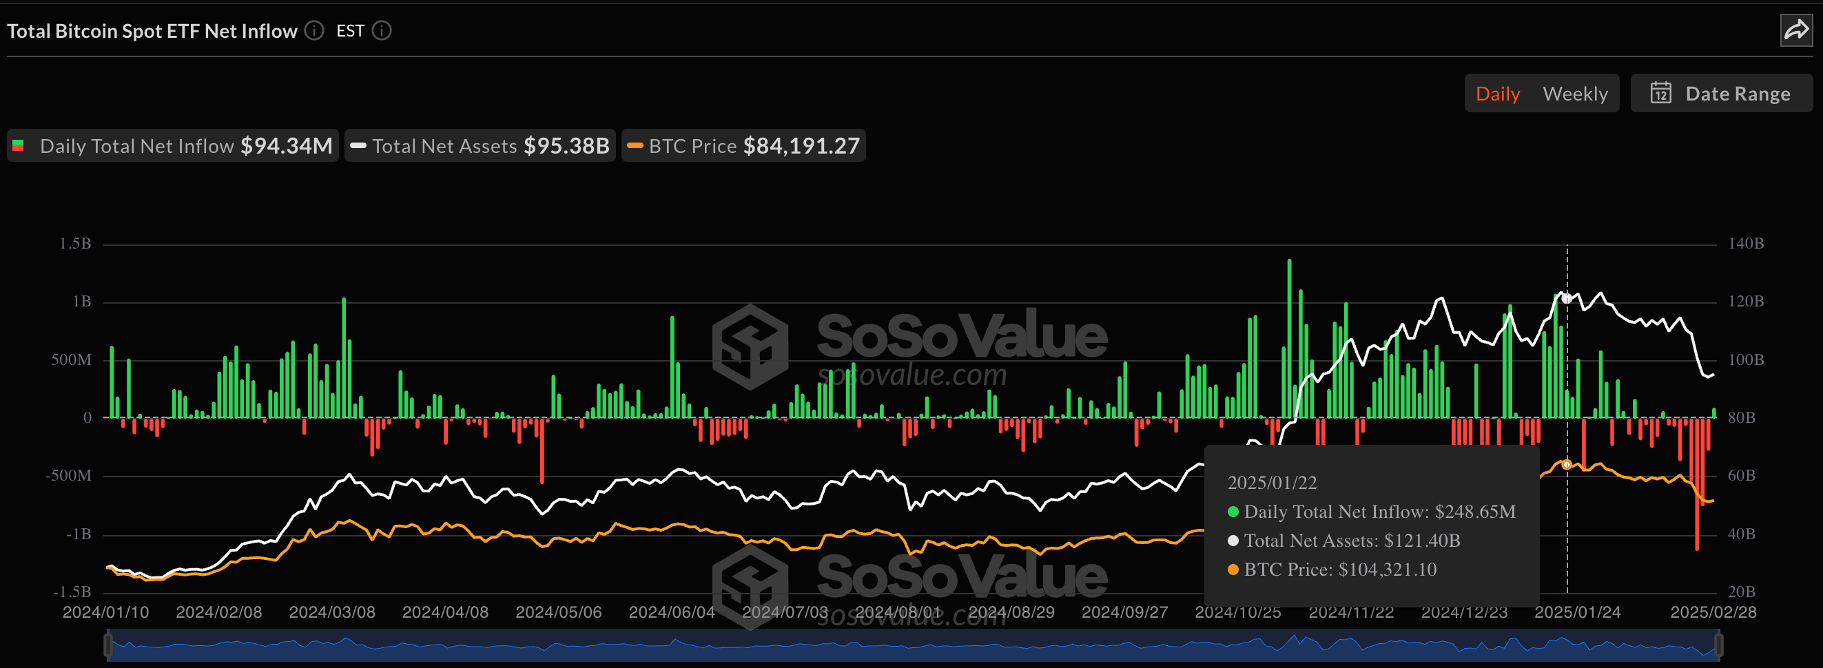Click the white line icon in Total Net Assets legend
This screenshot has width=1823, height=668.
click(360, 145)
